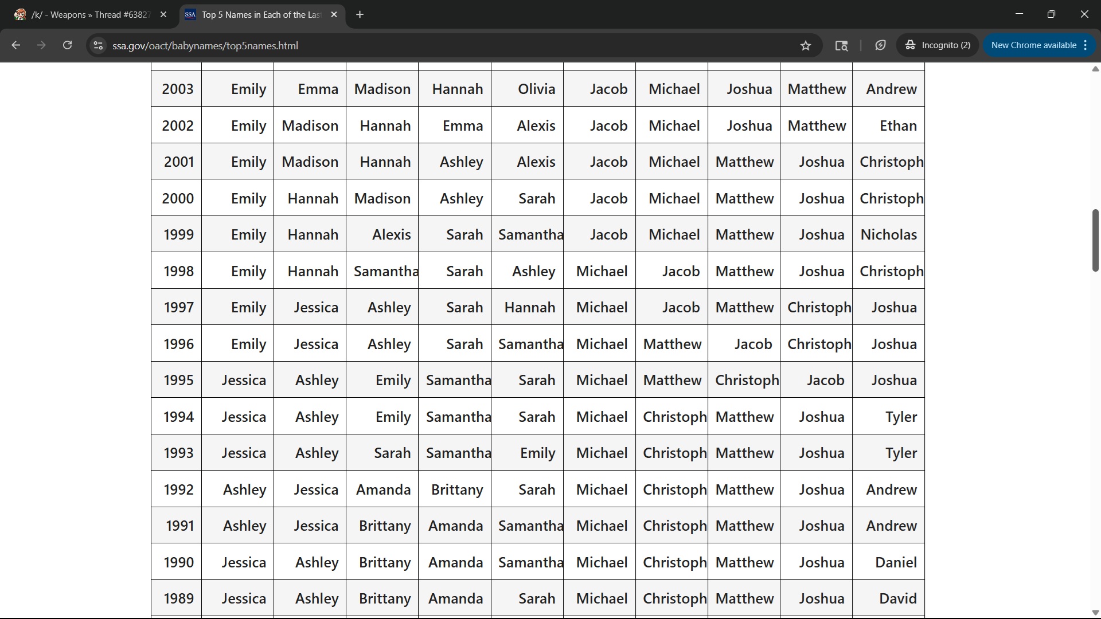The image size is (1101, 619).
Task: Click the address bar URL ssa.gov/oact/babynames
Action: 205,45
